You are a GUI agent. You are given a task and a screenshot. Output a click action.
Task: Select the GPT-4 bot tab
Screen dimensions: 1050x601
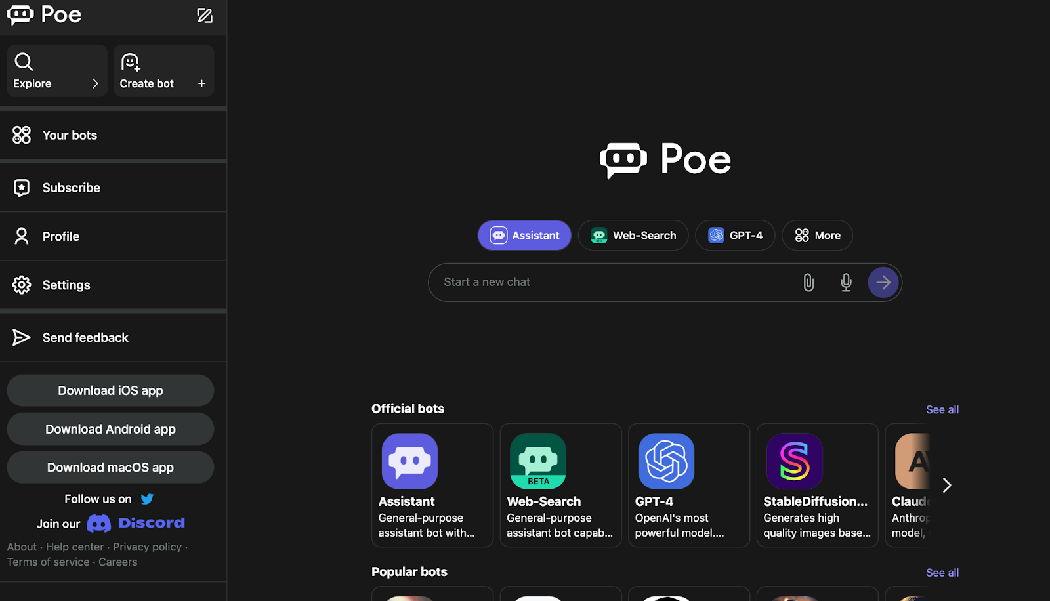735,236
